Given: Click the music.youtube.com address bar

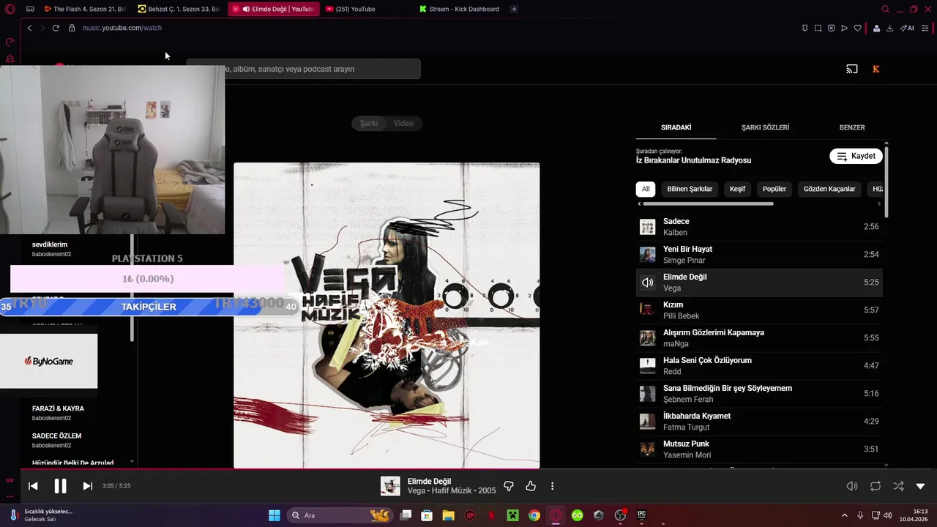Looking at the screenshot, I should click(x=122, y=28).
